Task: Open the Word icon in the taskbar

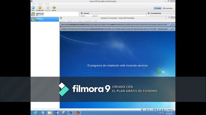Action: pyautogui.click(x=57, y=113)
